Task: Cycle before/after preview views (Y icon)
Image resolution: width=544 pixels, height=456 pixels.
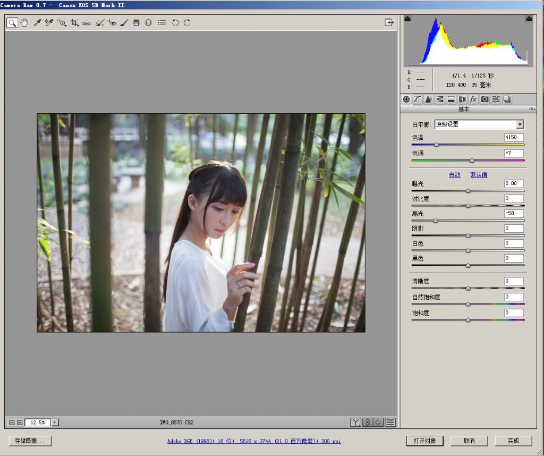Action: coord(355,422)
